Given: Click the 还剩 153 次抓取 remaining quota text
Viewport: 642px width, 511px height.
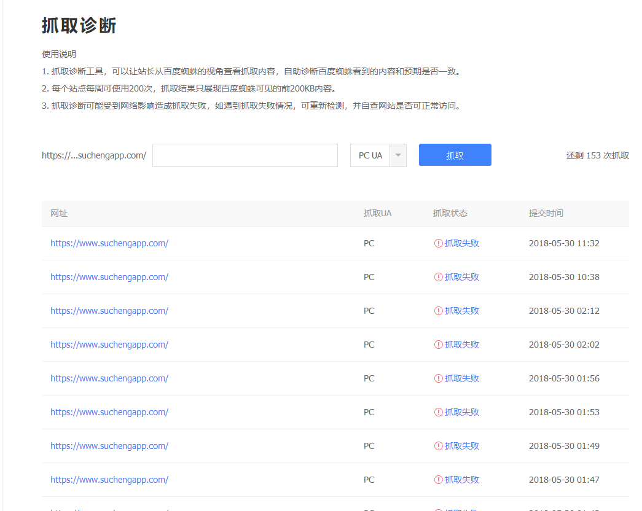Looking at the screenshot, I should point(597,155).
